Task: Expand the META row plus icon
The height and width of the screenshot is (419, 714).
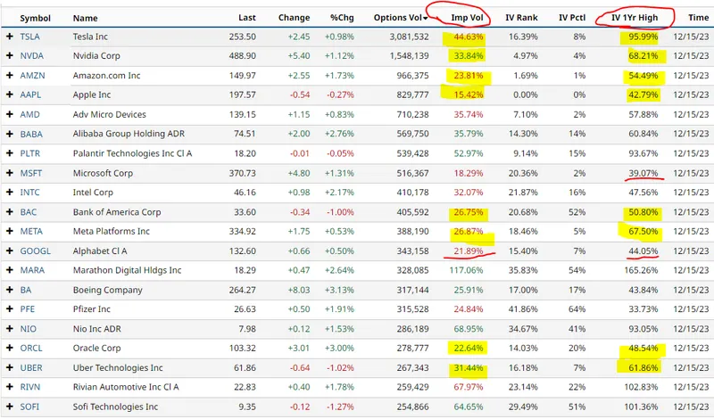Action: tap(10, 231)
